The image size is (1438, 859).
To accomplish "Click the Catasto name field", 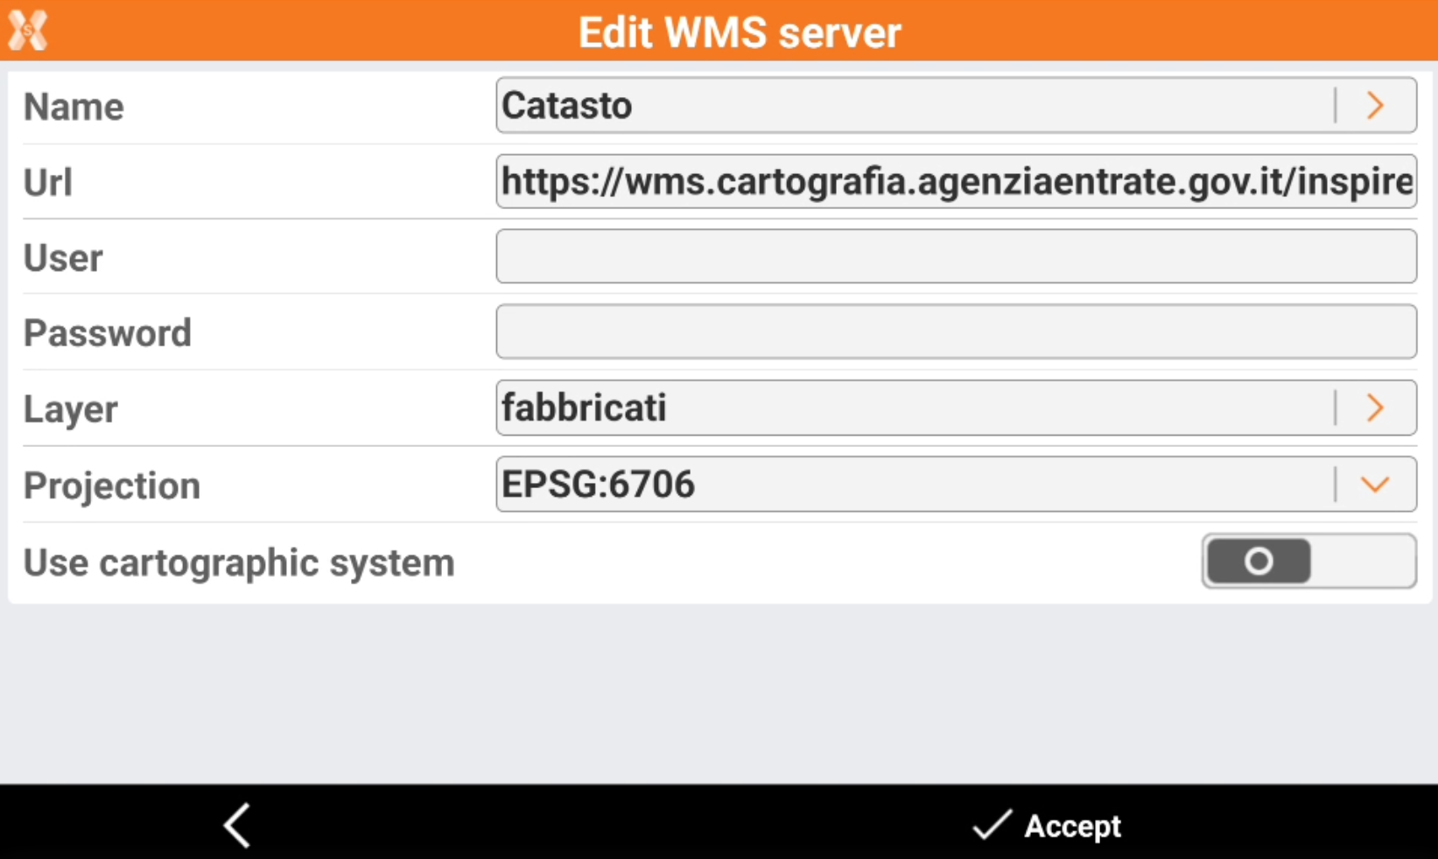I will (x=910, y=106).
